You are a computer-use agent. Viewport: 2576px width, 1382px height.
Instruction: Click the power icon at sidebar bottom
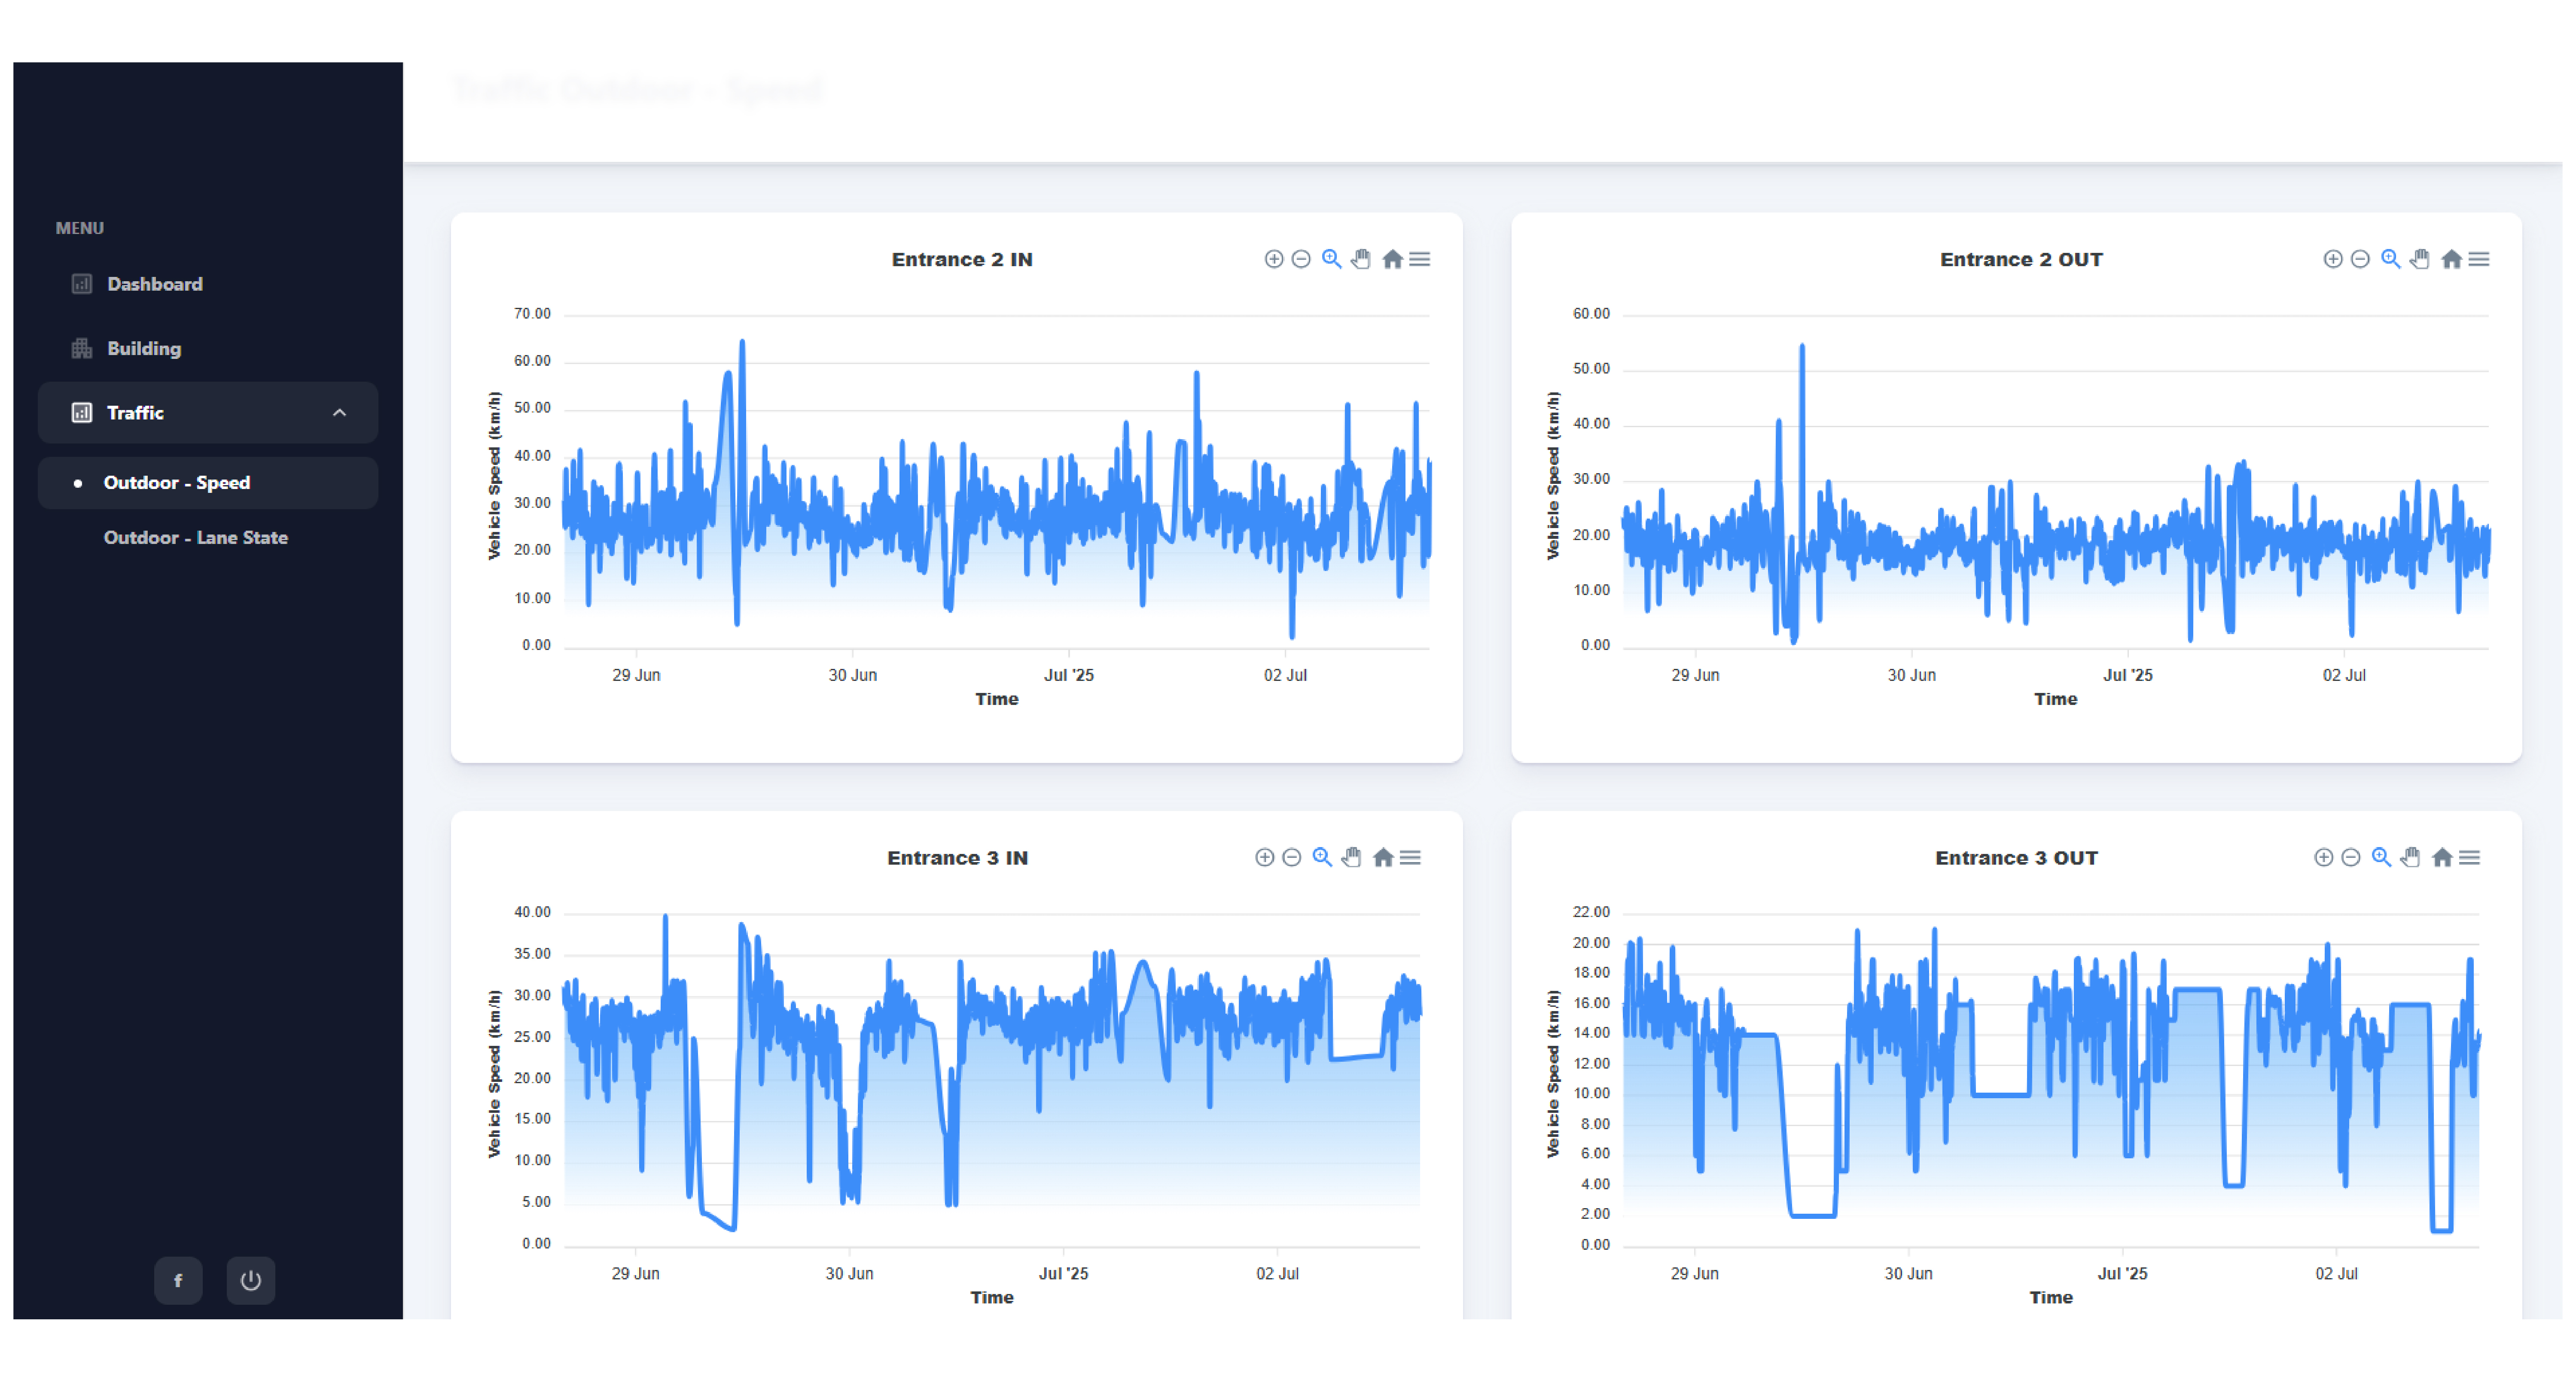[251, 1280]
